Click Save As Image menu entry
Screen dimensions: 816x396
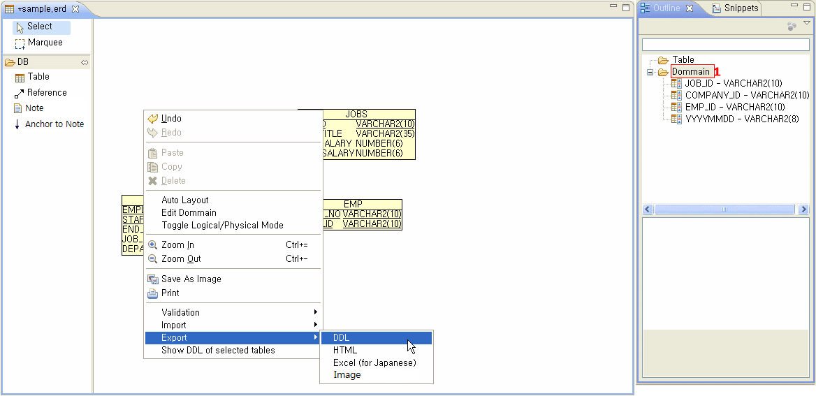point(191,279)
